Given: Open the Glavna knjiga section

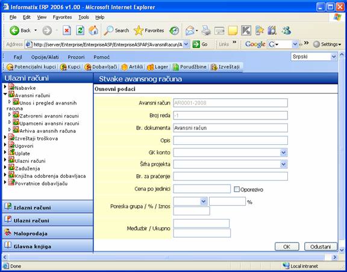Looking at the screenshot, I should click(48, 245).
